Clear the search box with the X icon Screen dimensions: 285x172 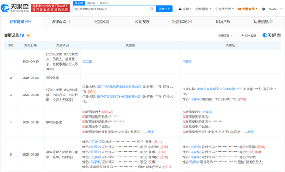click(152, 9)
